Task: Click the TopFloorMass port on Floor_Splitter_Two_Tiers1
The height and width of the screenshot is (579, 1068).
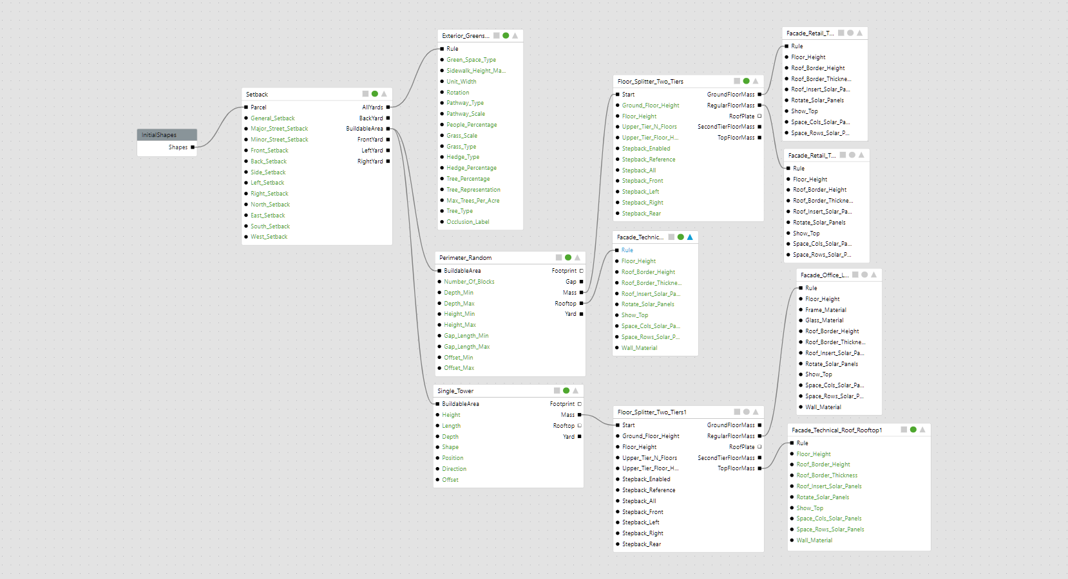Action: (x=759, y=468)
